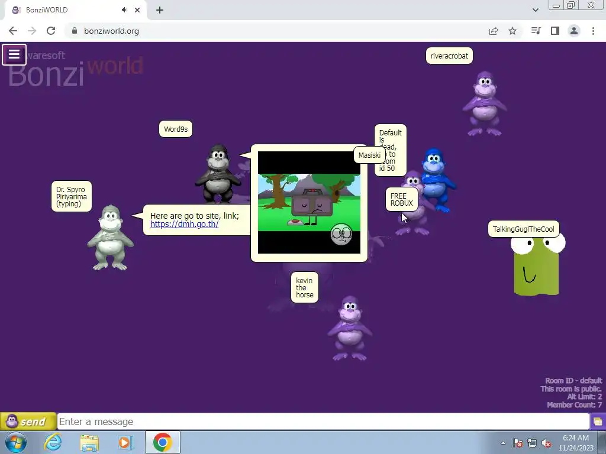Select the riveracrobat name tag

point(449,56)
